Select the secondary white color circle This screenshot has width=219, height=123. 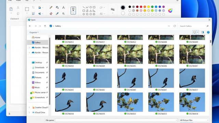(x=123, y=13)
